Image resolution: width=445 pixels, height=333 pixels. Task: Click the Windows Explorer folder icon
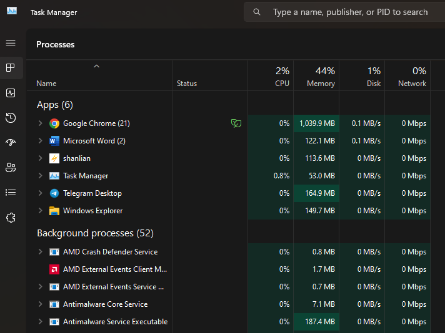(x=54, y=211)
